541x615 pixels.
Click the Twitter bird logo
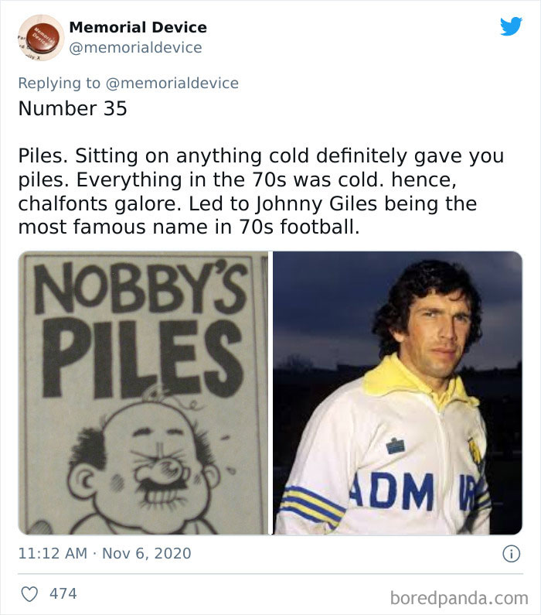(x=511, y=27)
